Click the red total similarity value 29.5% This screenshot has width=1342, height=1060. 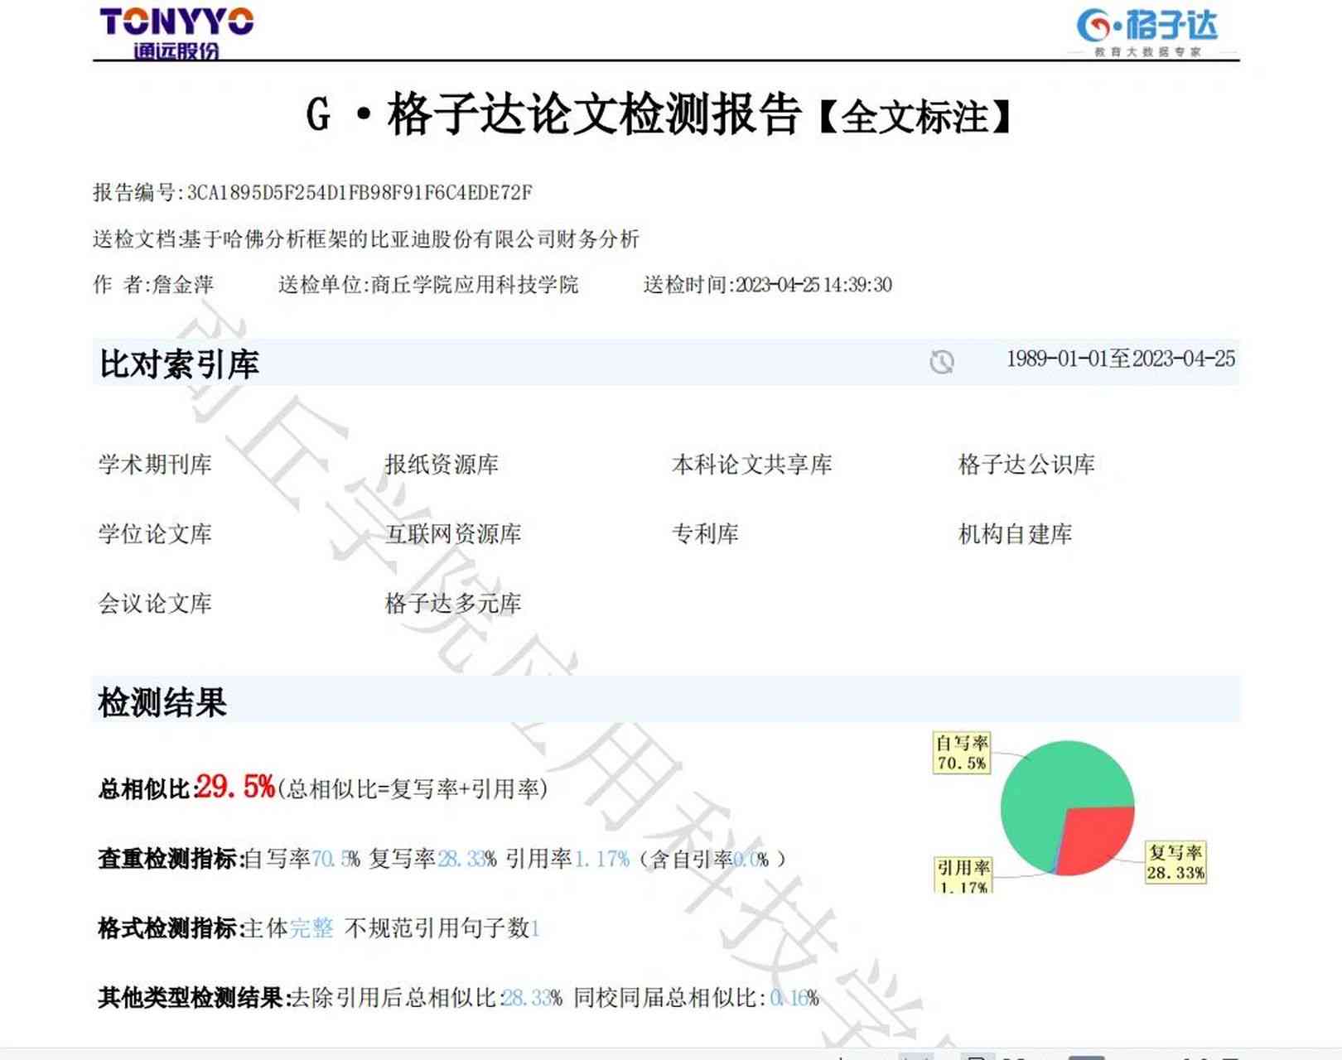coord(234,787)
